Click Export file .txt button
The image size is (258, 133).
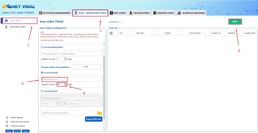point(94,119)
